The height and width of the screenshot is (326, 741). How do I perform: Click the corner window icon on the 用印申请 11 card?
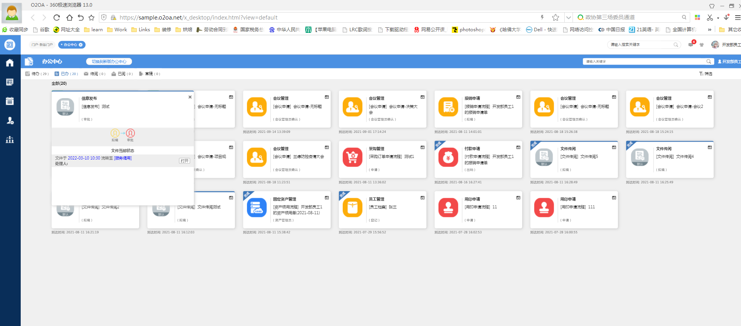pos(518,198)
